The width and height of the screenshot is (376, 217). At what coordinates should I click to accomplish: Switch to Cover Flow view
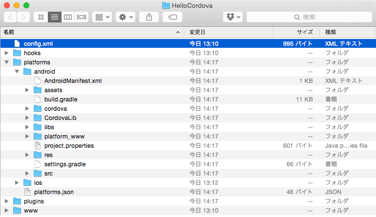[x=82, y=17]
